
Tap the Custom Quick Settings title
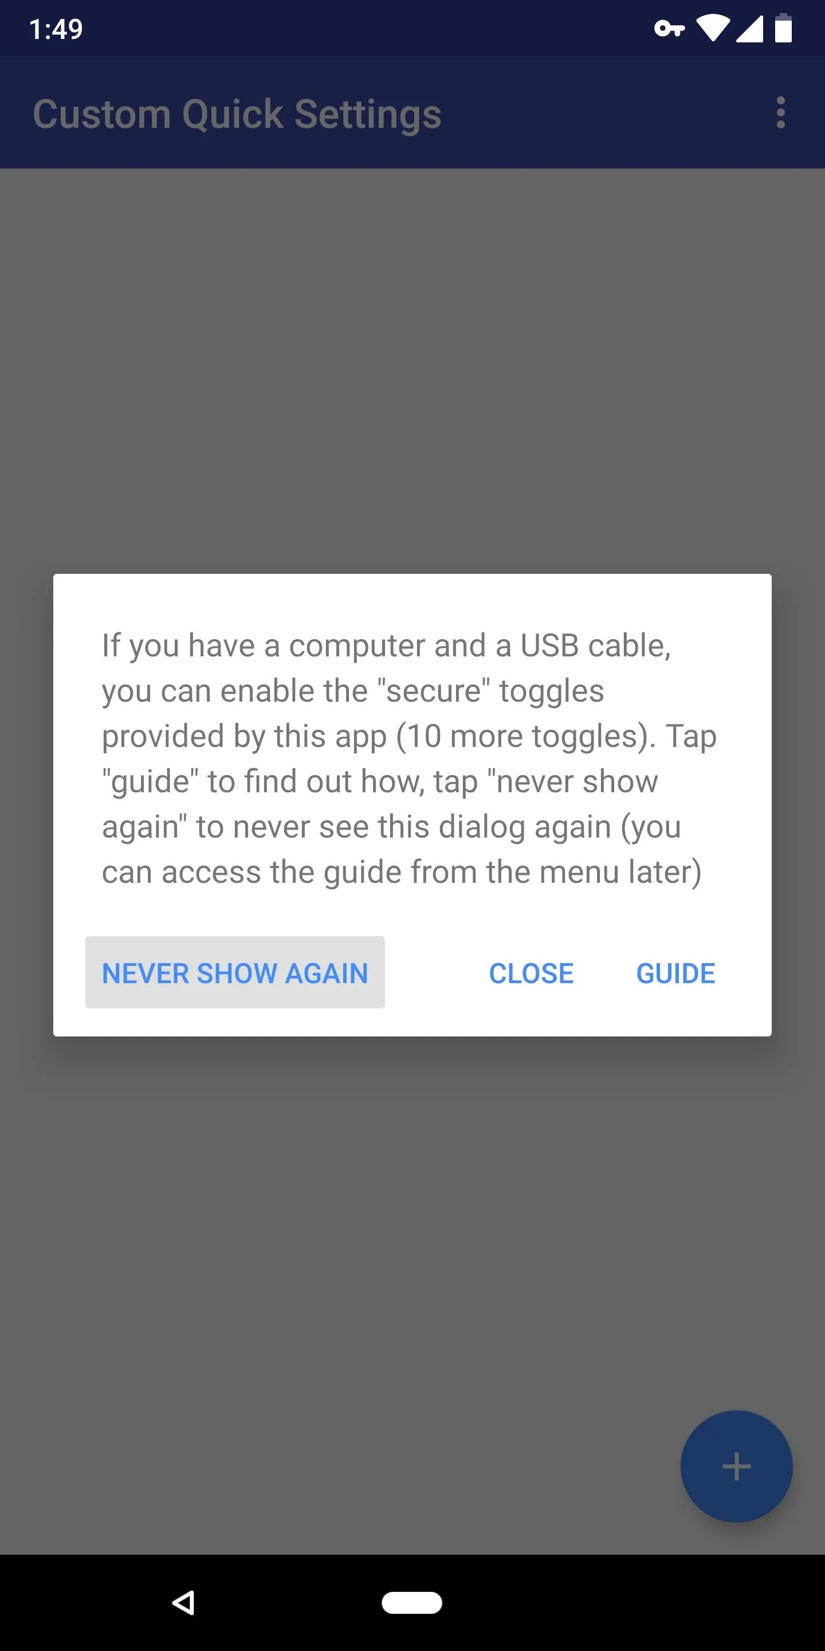coord(237,114)
